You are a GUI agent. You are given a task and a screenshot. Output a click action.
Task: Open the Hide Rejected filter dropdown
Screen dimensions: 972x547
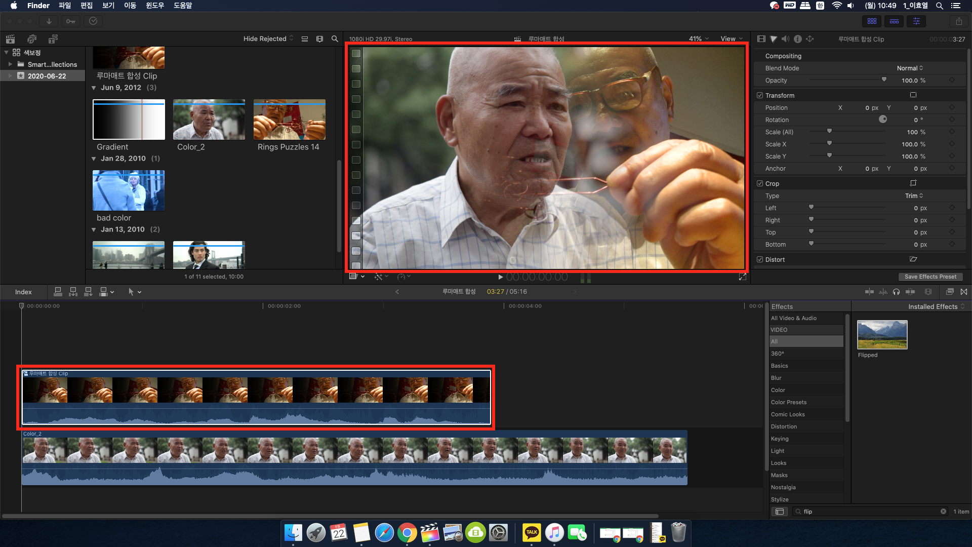coord(268,38)
